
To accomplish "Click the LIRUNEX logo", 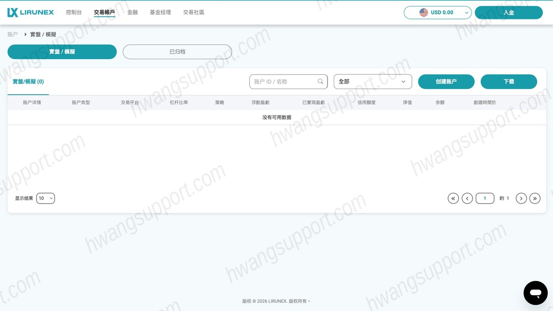I will pos(30,12).
